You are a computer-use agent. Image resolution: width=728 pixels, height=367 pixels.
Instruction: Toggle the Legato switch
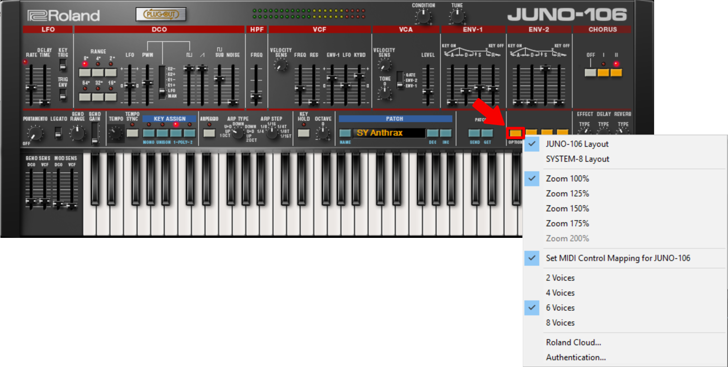(x=58, y=133)
